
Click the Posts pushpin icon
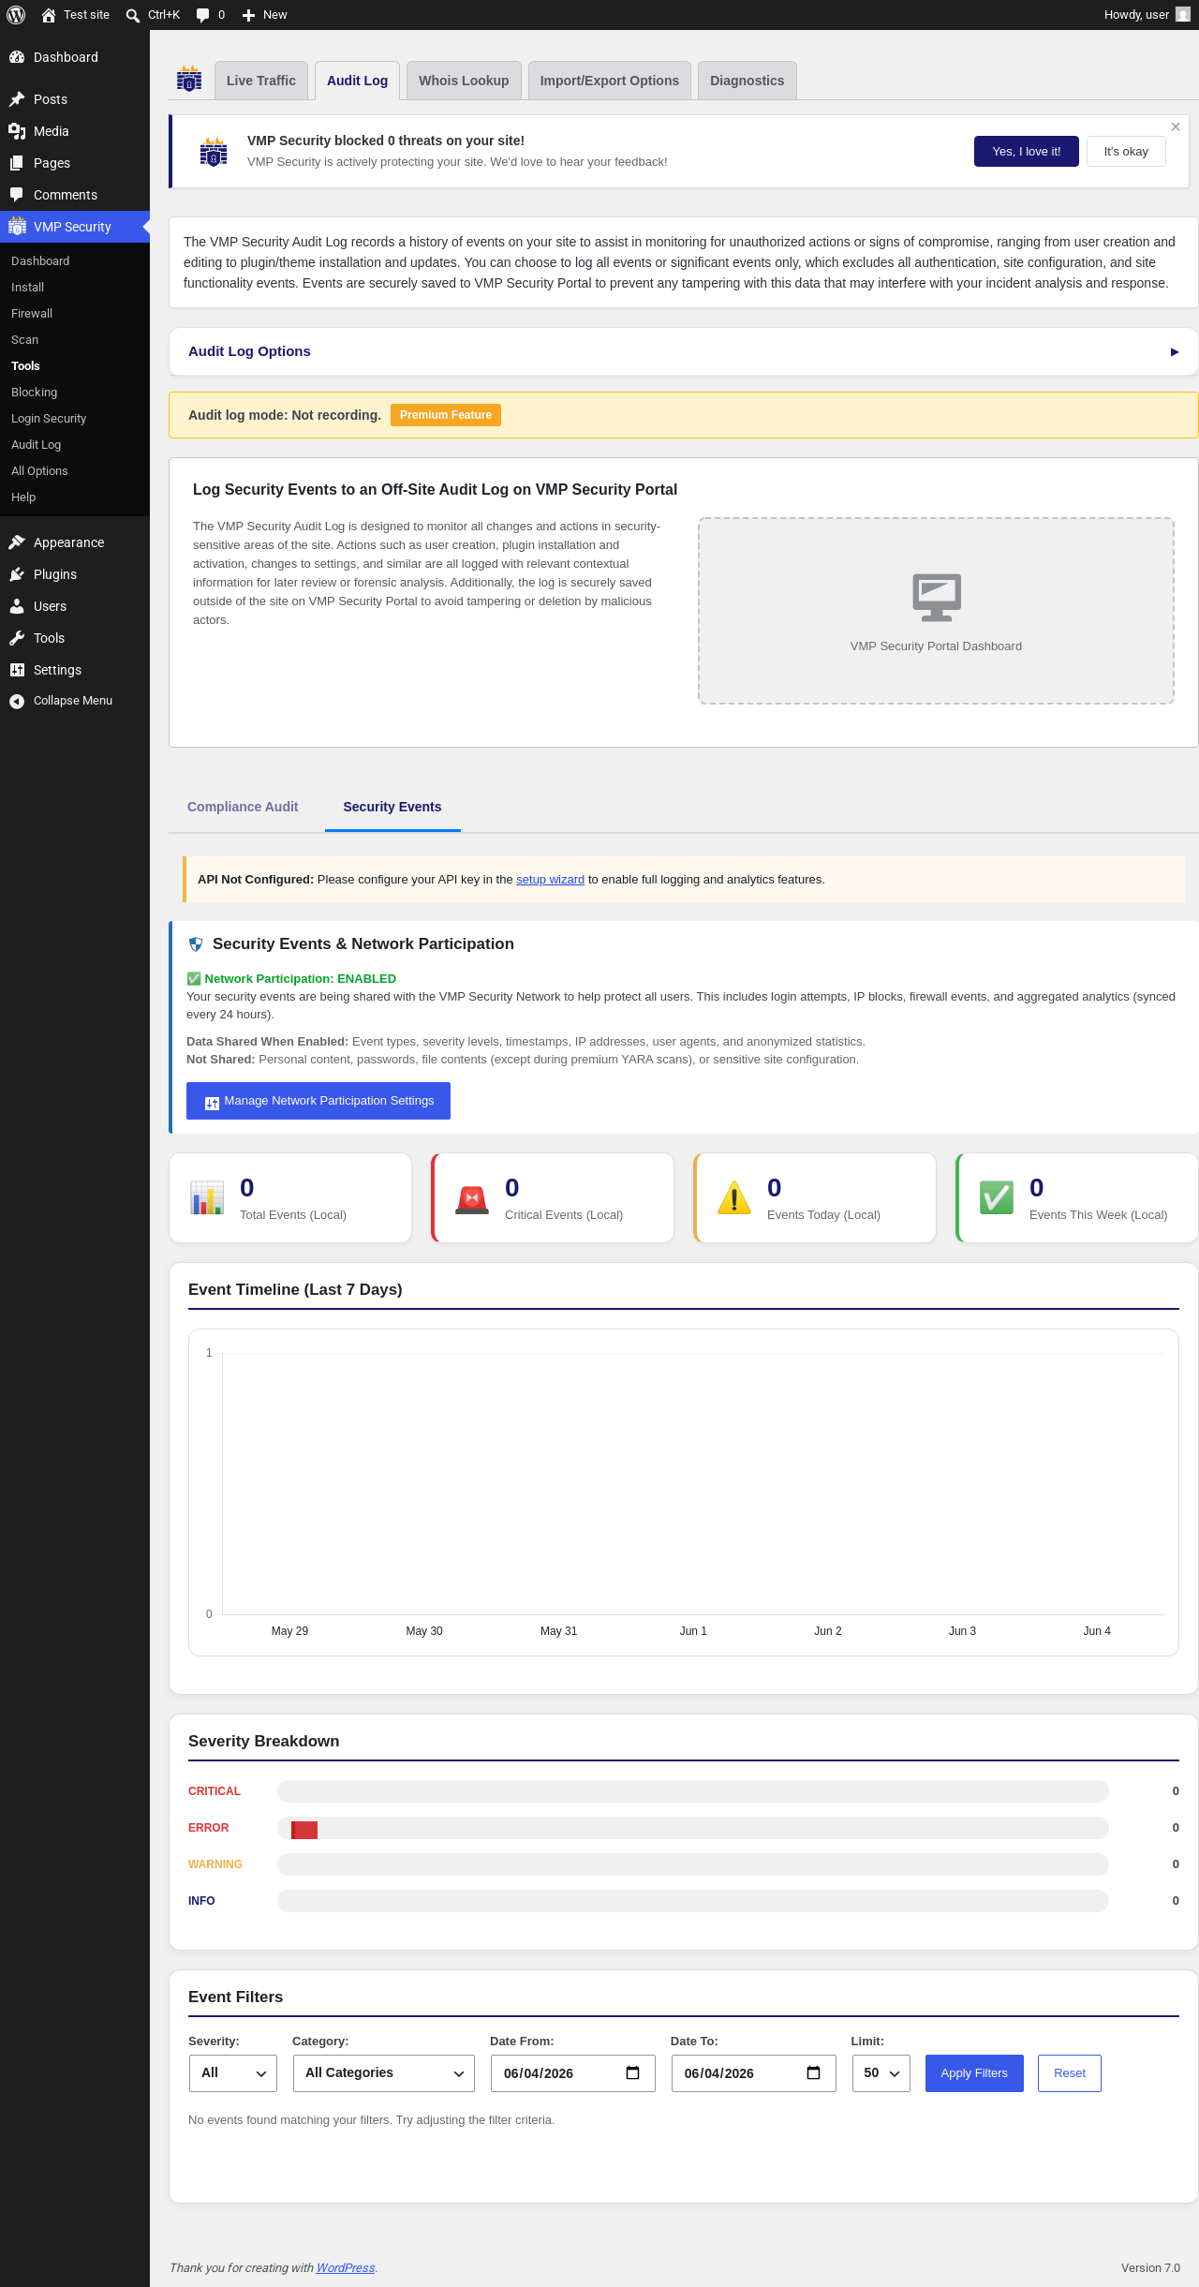(17, 99)
